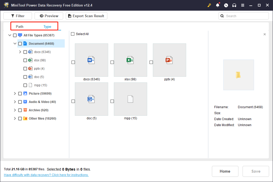Click the folder preview image in the right panel

(x=238, y=75)
